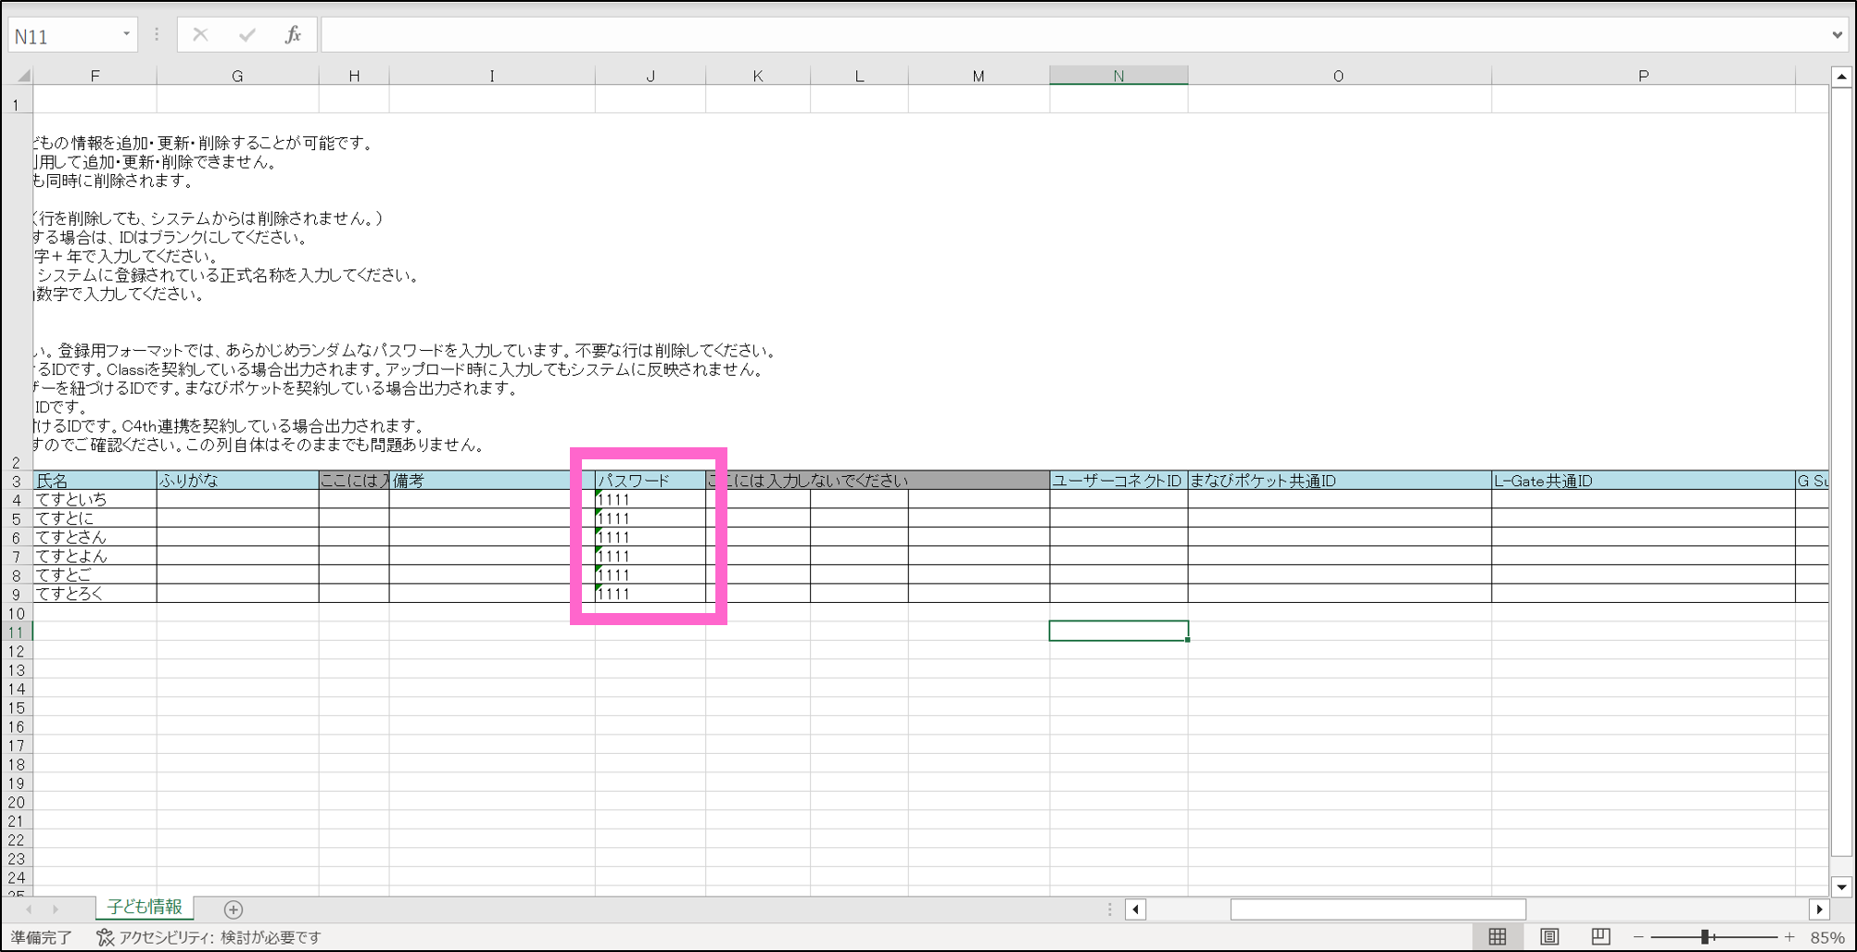Image resolution: width=1857 pixels, height=952 pixels.
Task: Click the Insert Function fx icon
Action: (293, 35)
